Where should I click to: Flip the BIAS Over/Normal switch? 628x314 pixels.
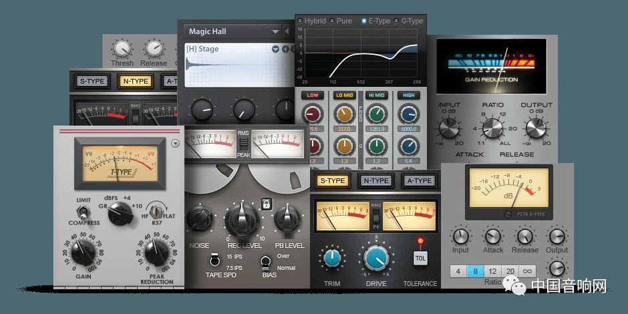(x=265, y=261)
